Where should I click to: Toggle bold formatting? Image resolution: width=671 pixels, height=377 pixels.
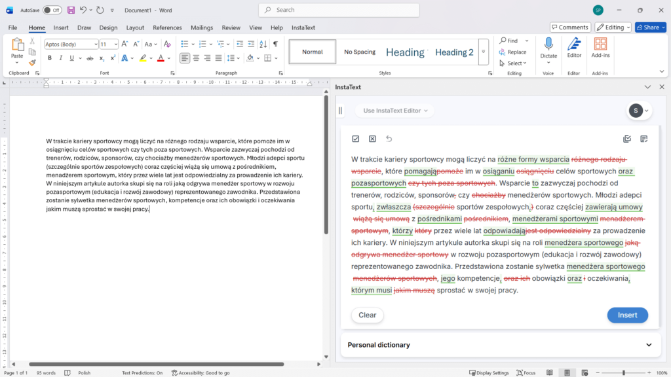coord(50,58)
